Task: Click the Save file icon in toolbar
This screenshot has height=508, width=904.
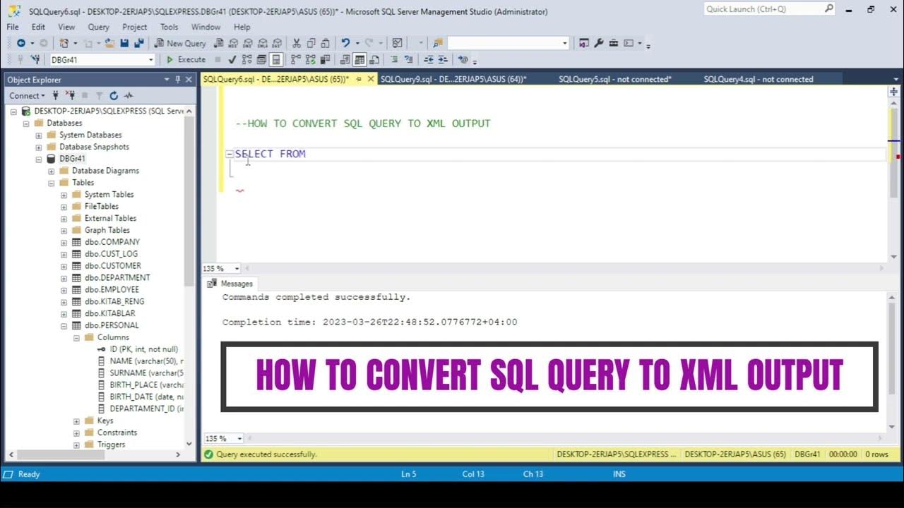Action: 124,43
